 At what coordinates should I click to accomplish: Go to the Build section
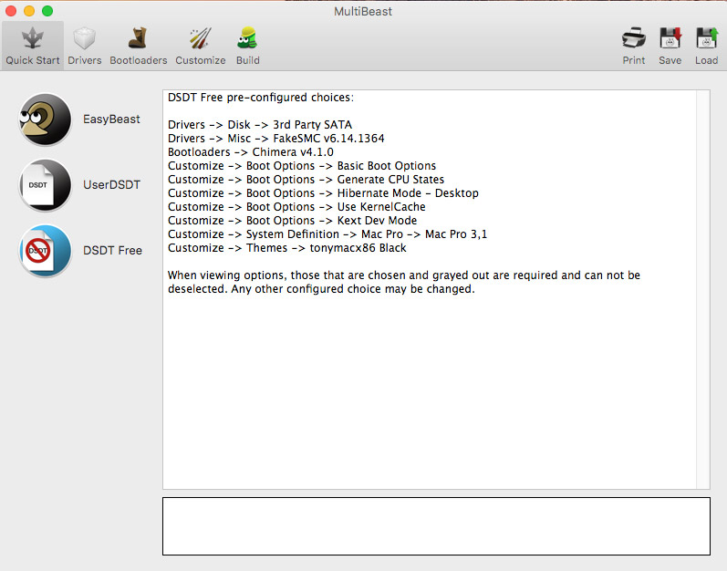click(x=247, y=47)
